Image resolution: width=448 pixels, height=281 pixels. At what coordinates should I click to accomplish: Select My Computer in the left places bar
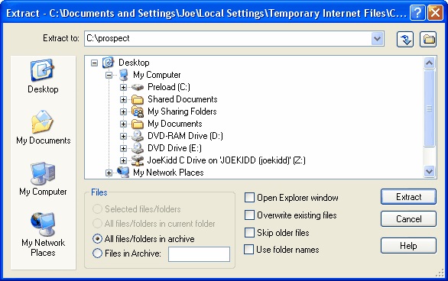(x=43, y=179)
